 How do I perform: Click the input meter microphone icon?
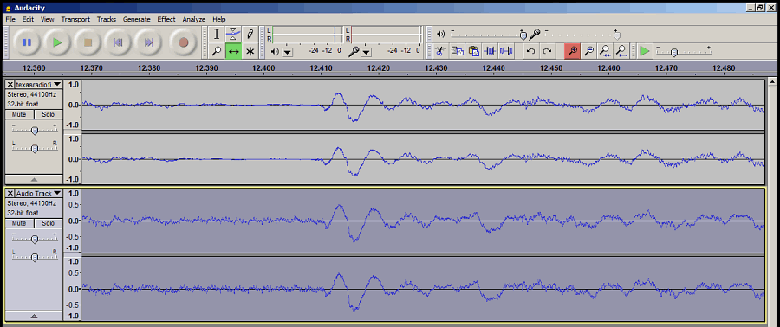(x=354, y=51)
